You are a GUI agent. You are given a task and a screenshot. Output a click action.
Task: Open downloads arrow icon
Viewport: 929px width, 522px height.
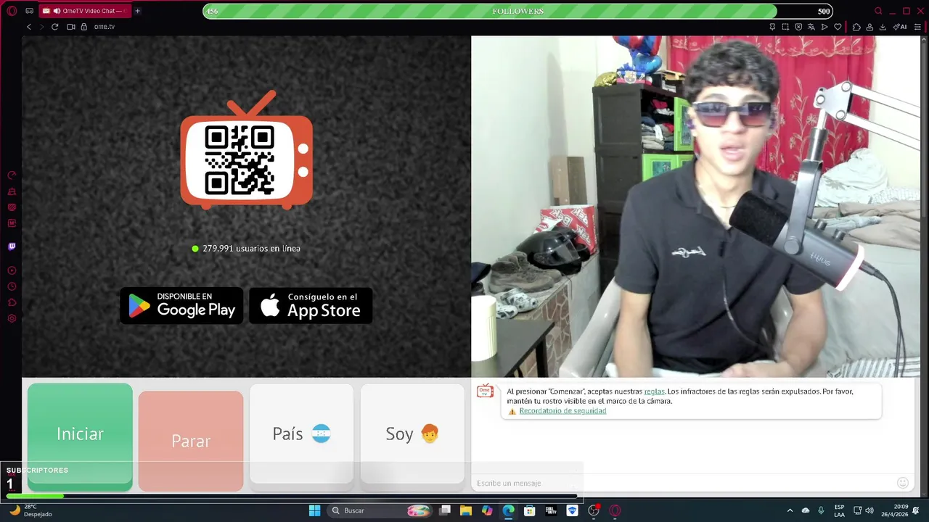click(883, 27)
